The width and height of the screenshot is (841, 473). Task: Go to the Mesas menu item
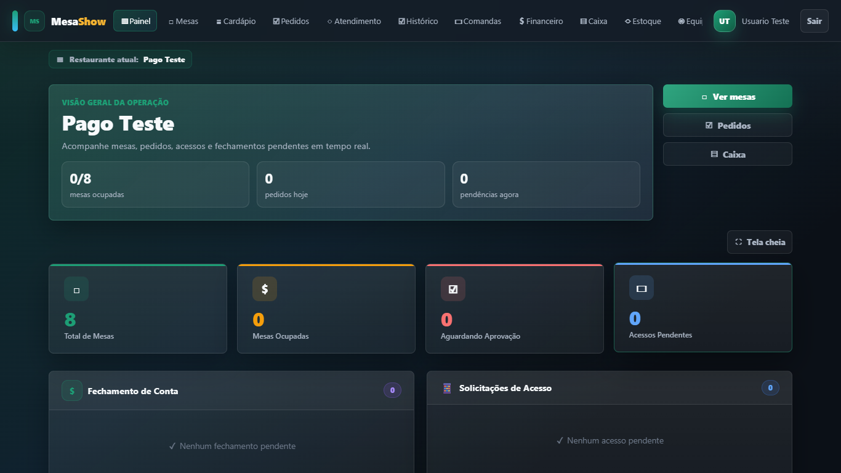(x=183, y=21)
